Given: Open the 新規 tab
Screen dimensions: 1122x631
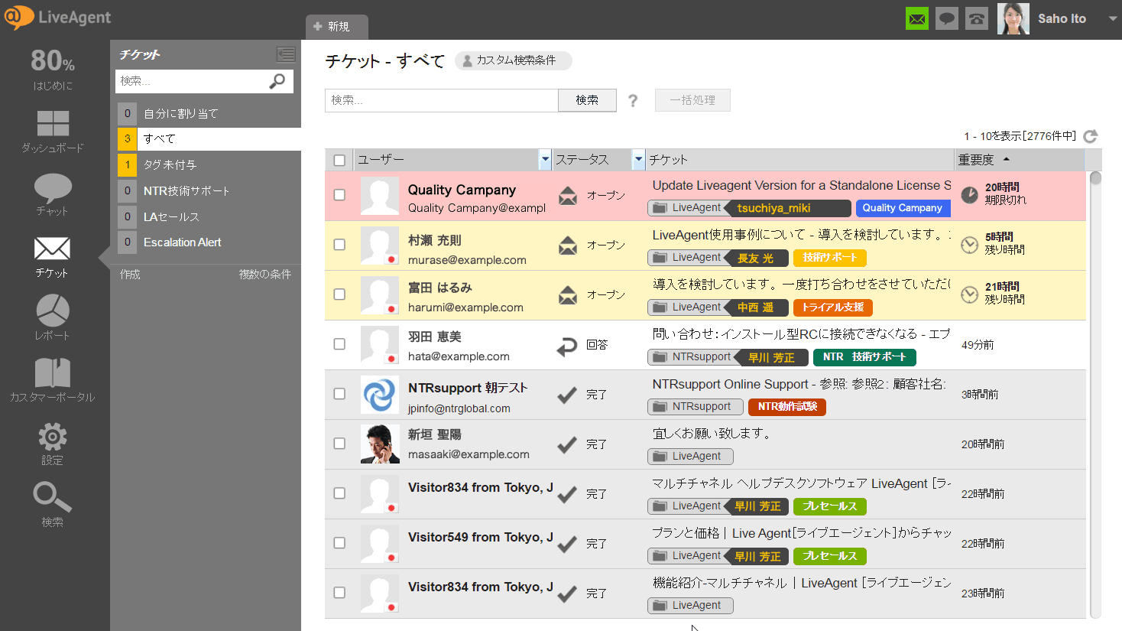Looking at the screenshot, I should pyautogui.click(x=336, y=27).
